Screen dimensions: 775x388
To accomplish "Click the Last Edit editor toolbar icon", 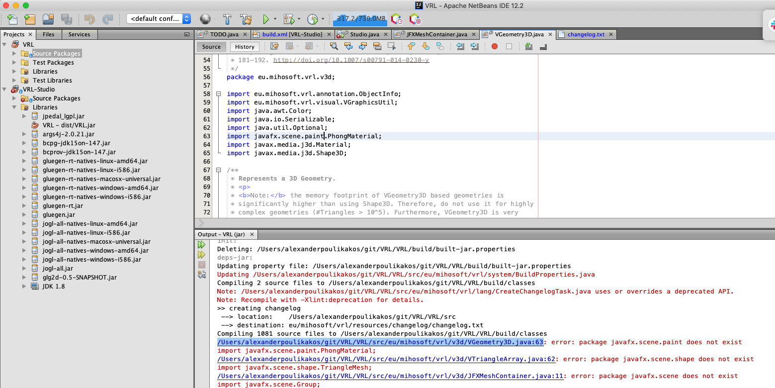I will (274, 46).
